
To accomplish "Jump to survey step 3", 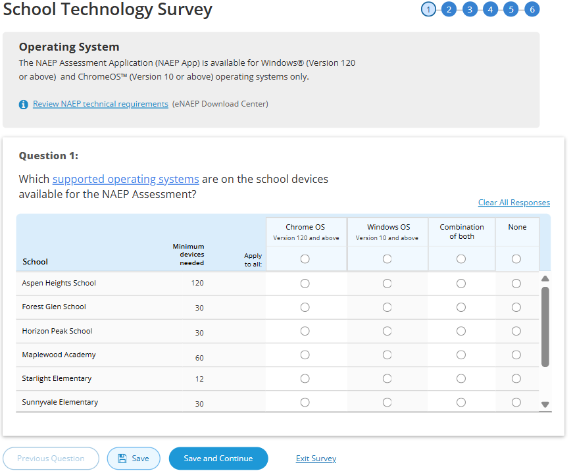I will pyautogui.click(x=470, y=9).
